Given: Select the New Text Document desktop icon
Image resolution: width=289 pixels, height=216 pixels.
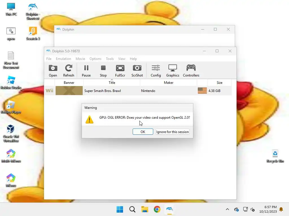Looking at the screenshot, I should [x=11, y=60].
